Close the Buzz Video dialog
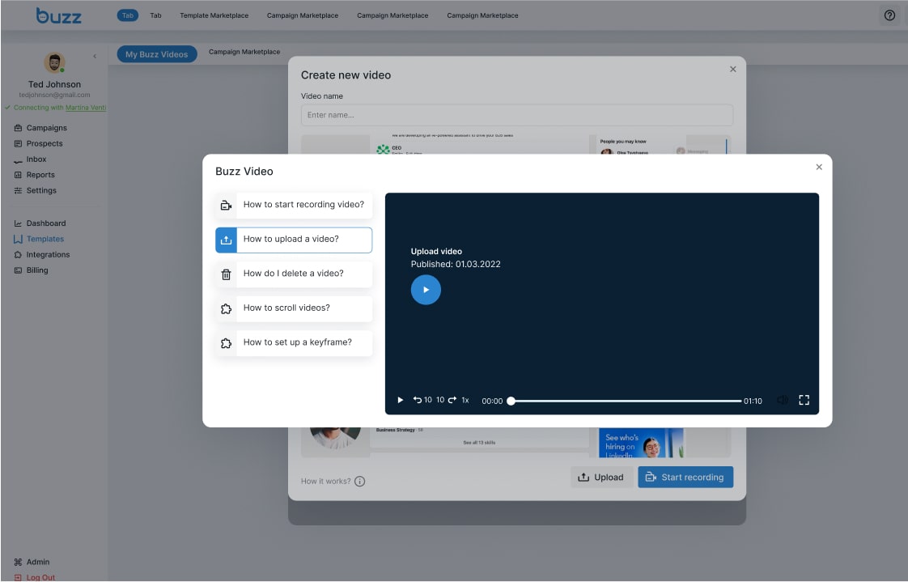The image size is (908, 582). click(819, 167)
